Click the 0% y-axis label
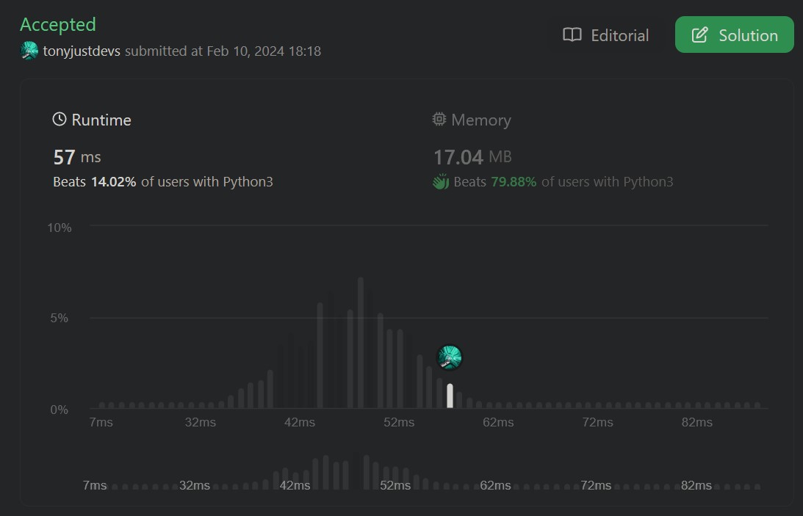This screenshot has width=803, height=516. [x=60, y=410]
